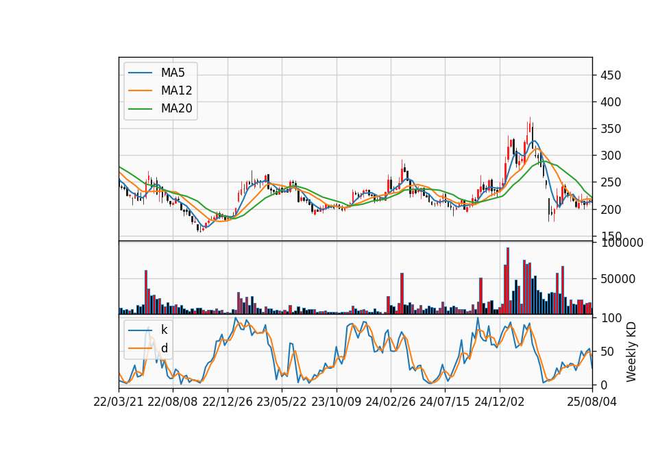
Task: Click the orange MA12 line sample in legend
Action: (140, 90)
